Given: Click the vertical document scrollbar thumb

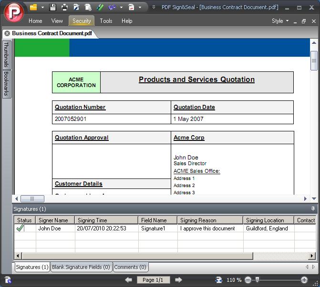Looking at the screenshot, I should tap(314, 60).
